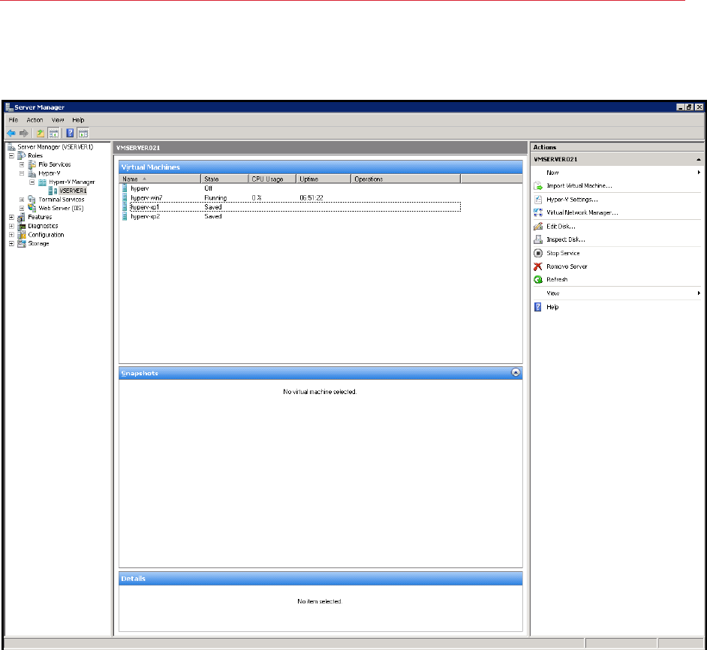Collapse the VMSERVER021 actions section arrow
Viewport: 707px width, 650px height.
click(699, 160)
